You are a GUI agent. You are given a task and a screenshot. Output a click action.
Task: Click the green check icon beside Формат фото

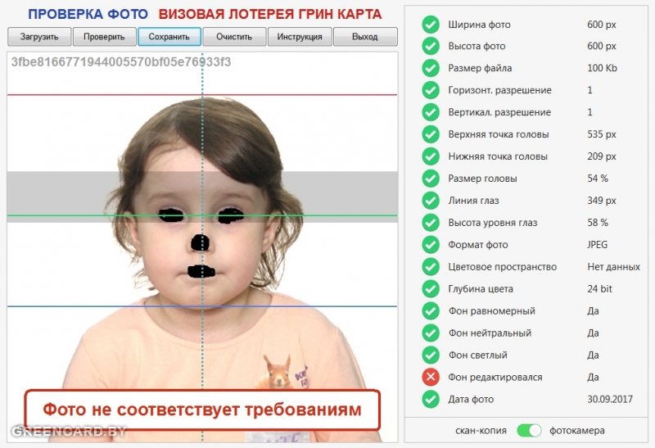[x=431, y=245]
